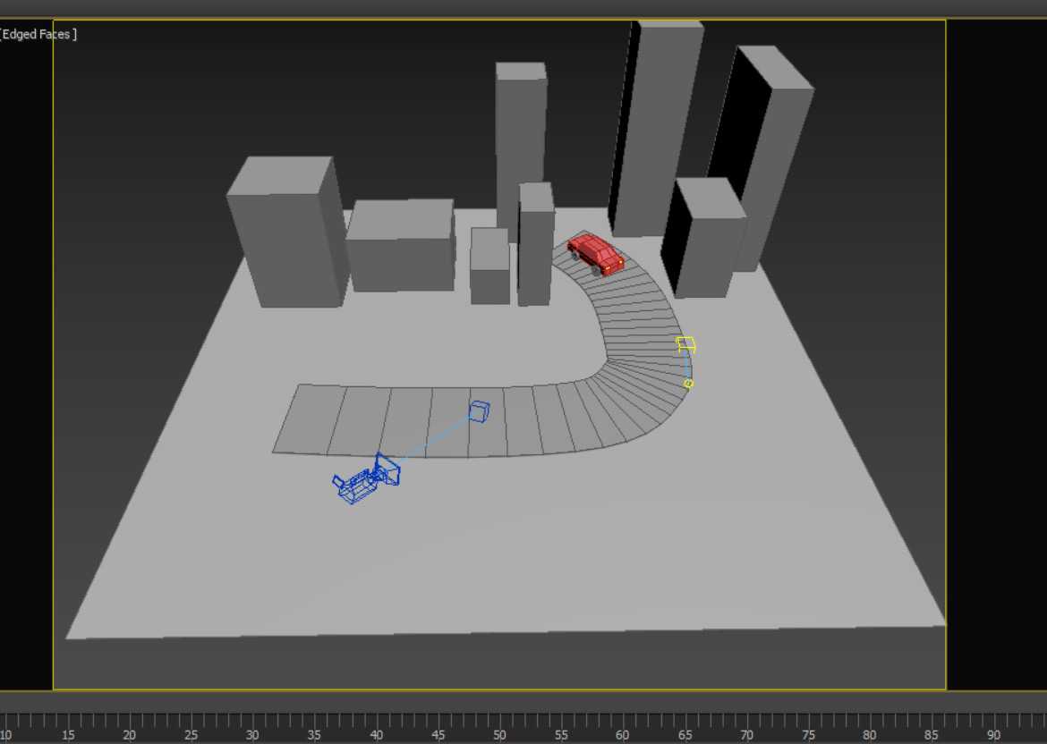This screenshot has width=1047, height=744.
Task: Click the blue camera target box
Action: pos(480,411)
